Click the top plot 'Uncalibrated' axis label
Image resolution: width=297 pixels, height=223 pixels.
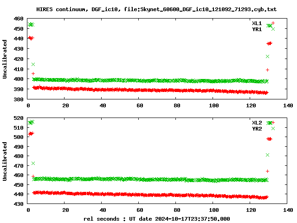5,59
